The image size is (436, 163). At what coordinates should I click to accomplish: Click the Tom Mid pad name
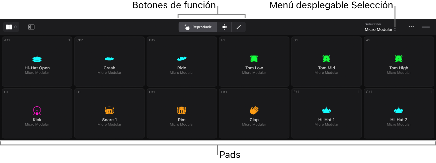327,68
